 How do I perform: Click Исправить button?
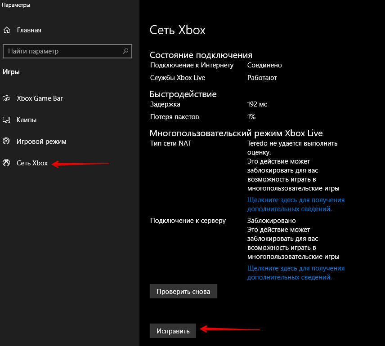tap(173, 331)
